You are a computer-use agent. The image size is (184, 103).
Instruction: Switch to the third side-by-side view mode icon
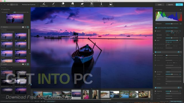(x=17, y=5)
